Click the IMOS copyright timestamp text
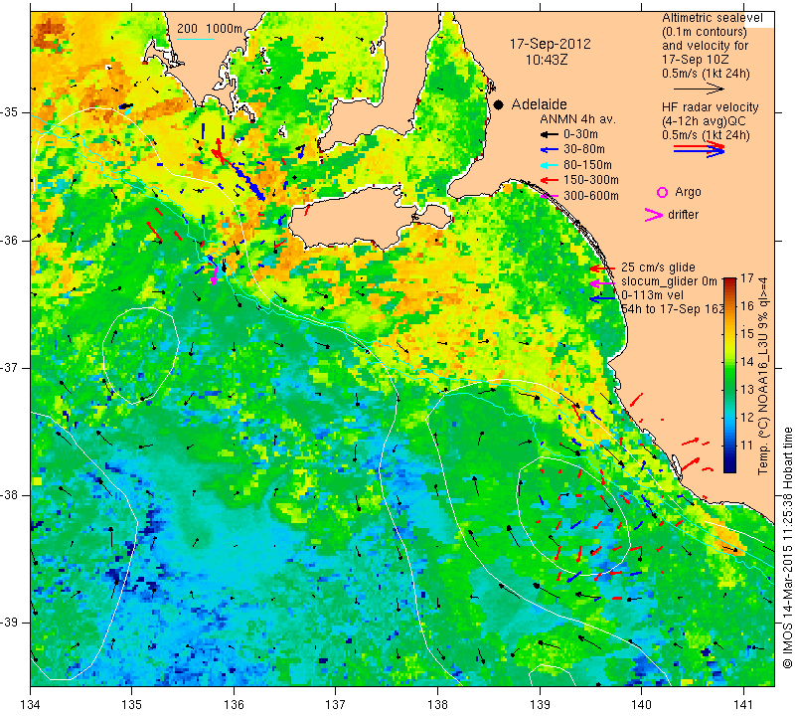795x716 pixels. pyautogui.click(x=787, y=548)
